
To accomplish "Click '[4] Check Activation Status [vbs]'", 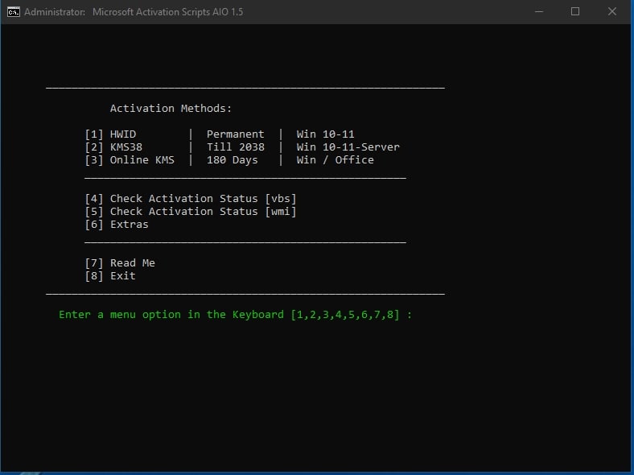I will pos(191,199).
